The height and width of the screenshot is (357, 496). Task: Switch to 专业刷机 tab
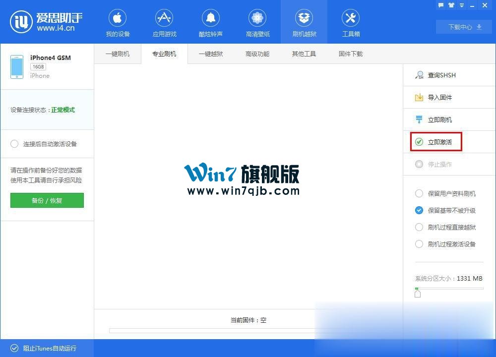164,54
